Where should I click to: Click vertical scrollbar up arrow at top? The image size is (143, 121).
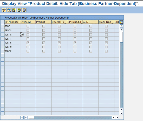[x=121, y=26]
